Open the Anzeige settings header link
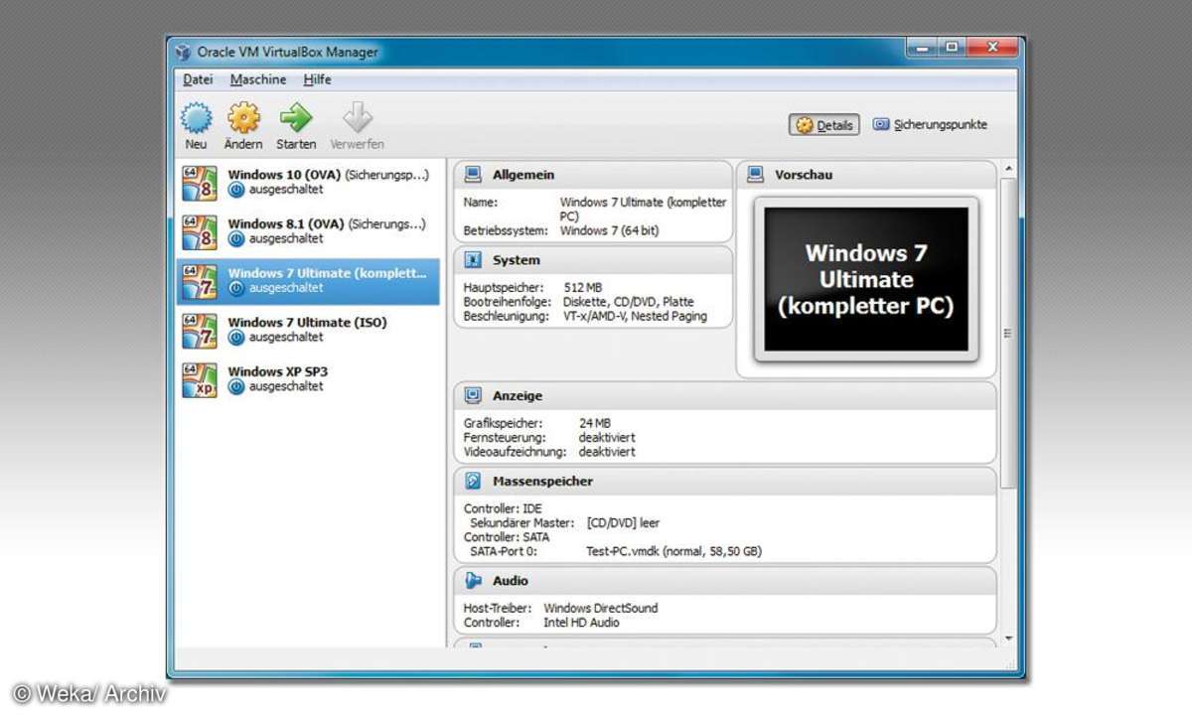The width and height of the screenshot is (1192, 715). tap(518, 395)
